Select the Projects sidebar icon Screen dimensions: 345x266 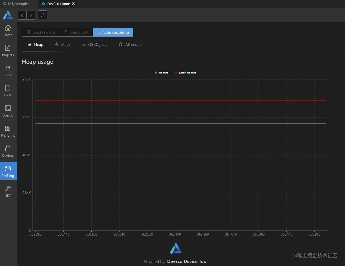(8, 50)
